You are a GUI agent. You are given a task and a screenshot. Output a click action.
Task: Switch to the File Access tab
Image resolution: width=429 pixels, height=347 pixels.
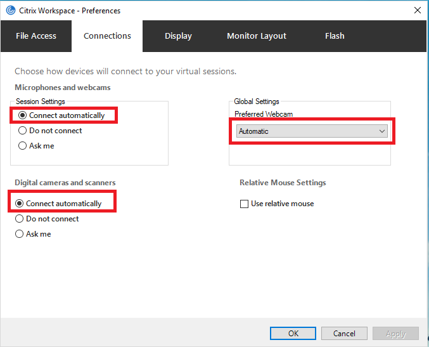coord(36,36)
